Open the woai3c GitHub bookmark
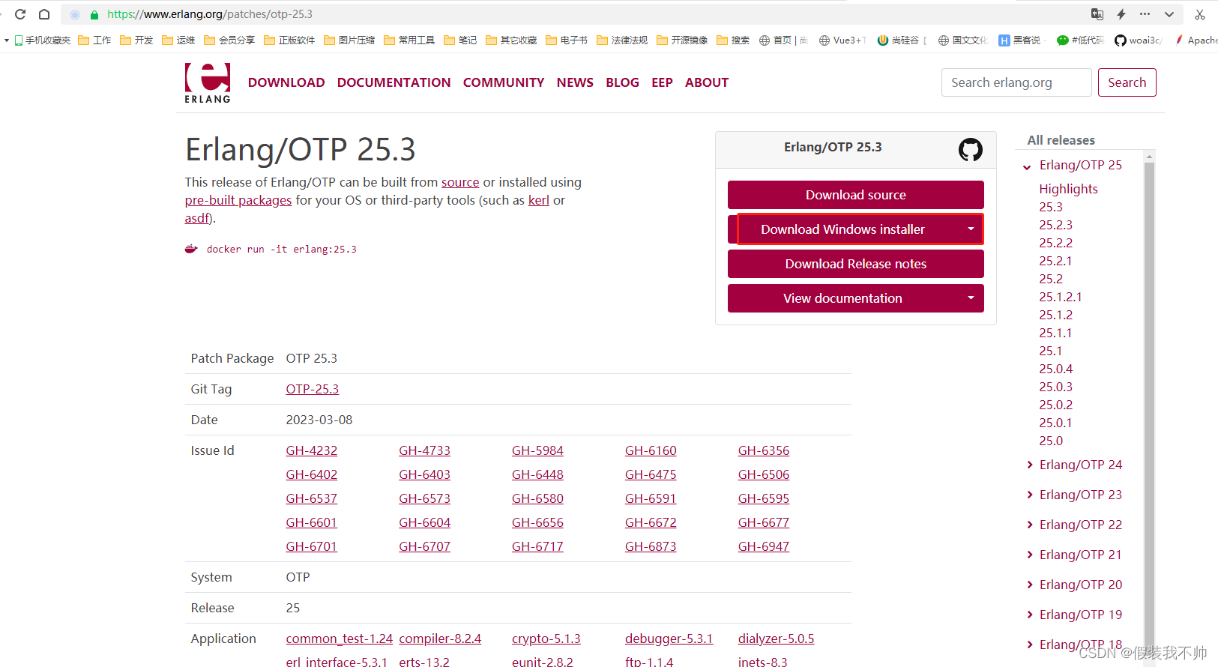This screenshot has width=1218, height=667. pyautogui.click(x=1139, y=40)
